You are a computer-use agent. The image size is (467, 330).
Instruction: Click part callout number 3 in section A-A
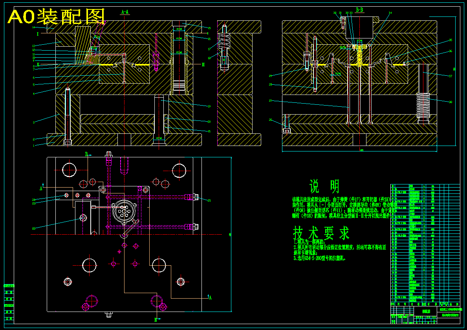[34, 122]
